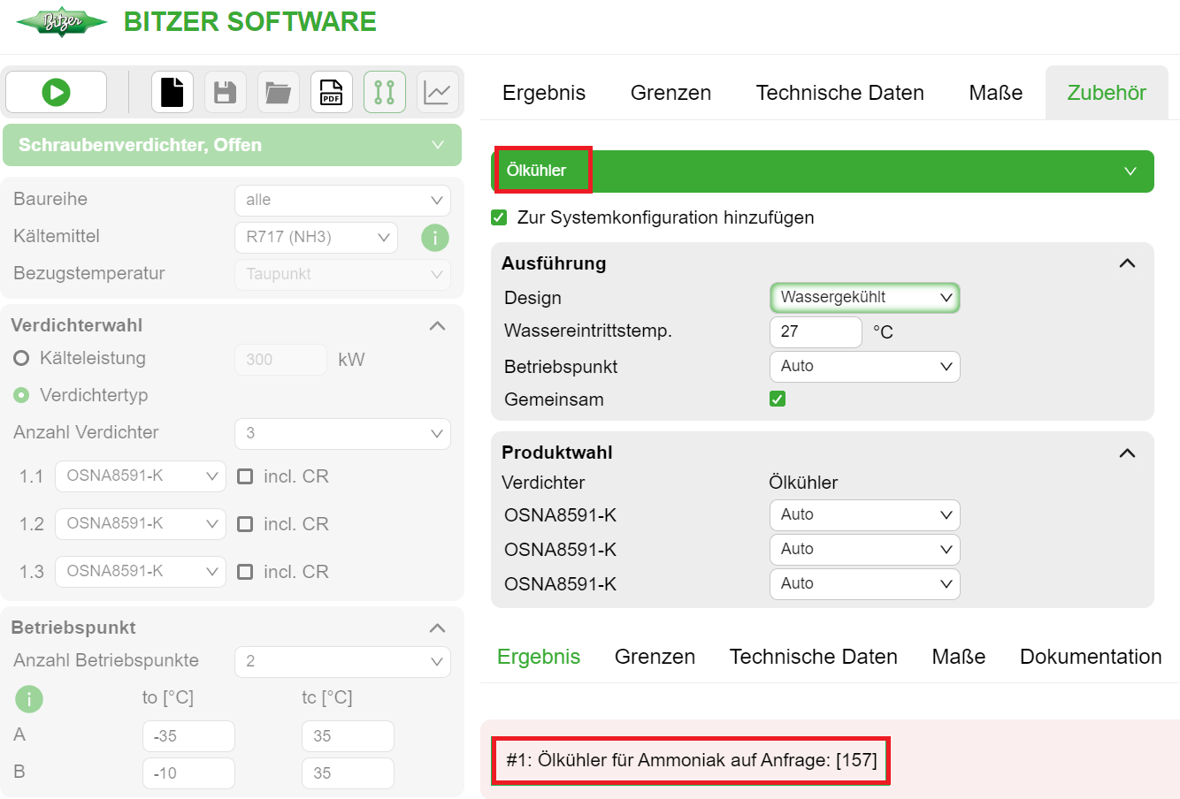The width and height of the screenshot is (1180, 799).
Task: Open the performance graph view
Action: (x=435, y=91)
